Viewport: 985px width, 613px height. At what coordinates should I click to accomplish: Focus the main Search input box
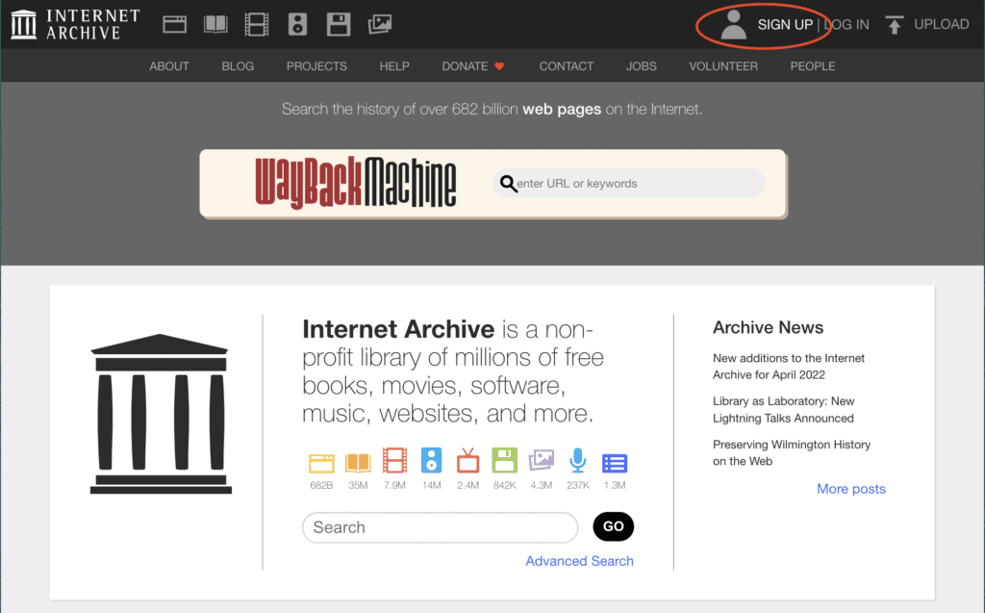[x=440, y=526]
